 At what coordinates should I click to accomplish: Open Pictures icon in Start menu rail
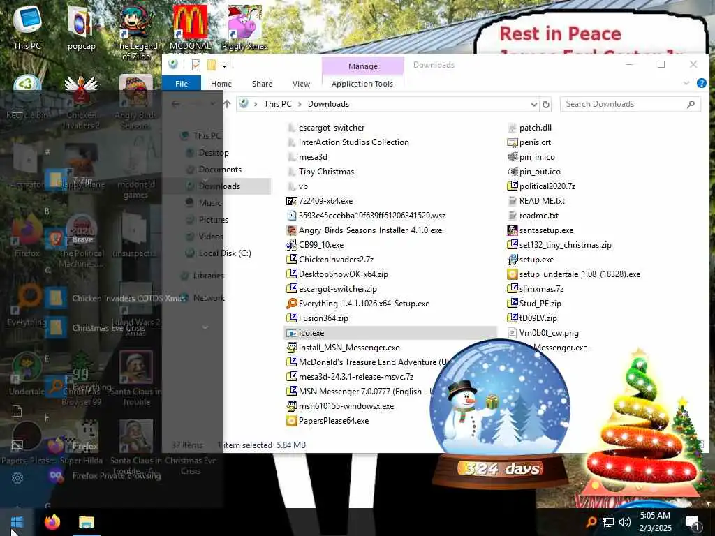(17, 445)
